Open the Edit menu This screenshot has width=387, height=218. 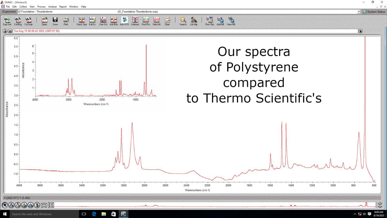(14, 7)
